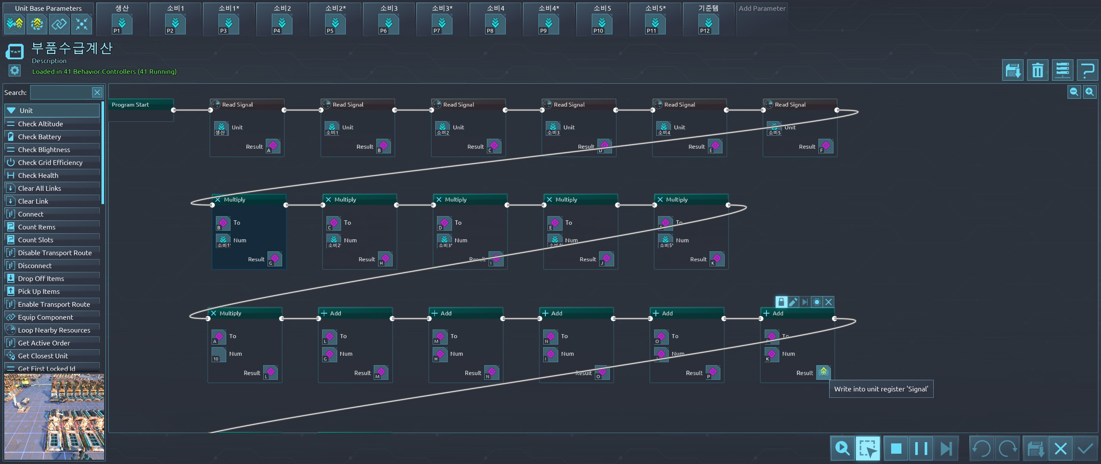Image resolution: width=1101 pixels, height=464 pixels.
Task: Click the zoom in magnifier icon
Action: pos(1089,92)
